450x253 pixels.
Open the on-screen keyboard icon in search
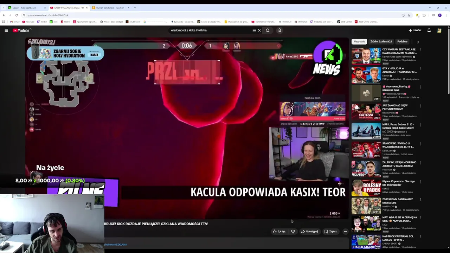pos(254,31)
